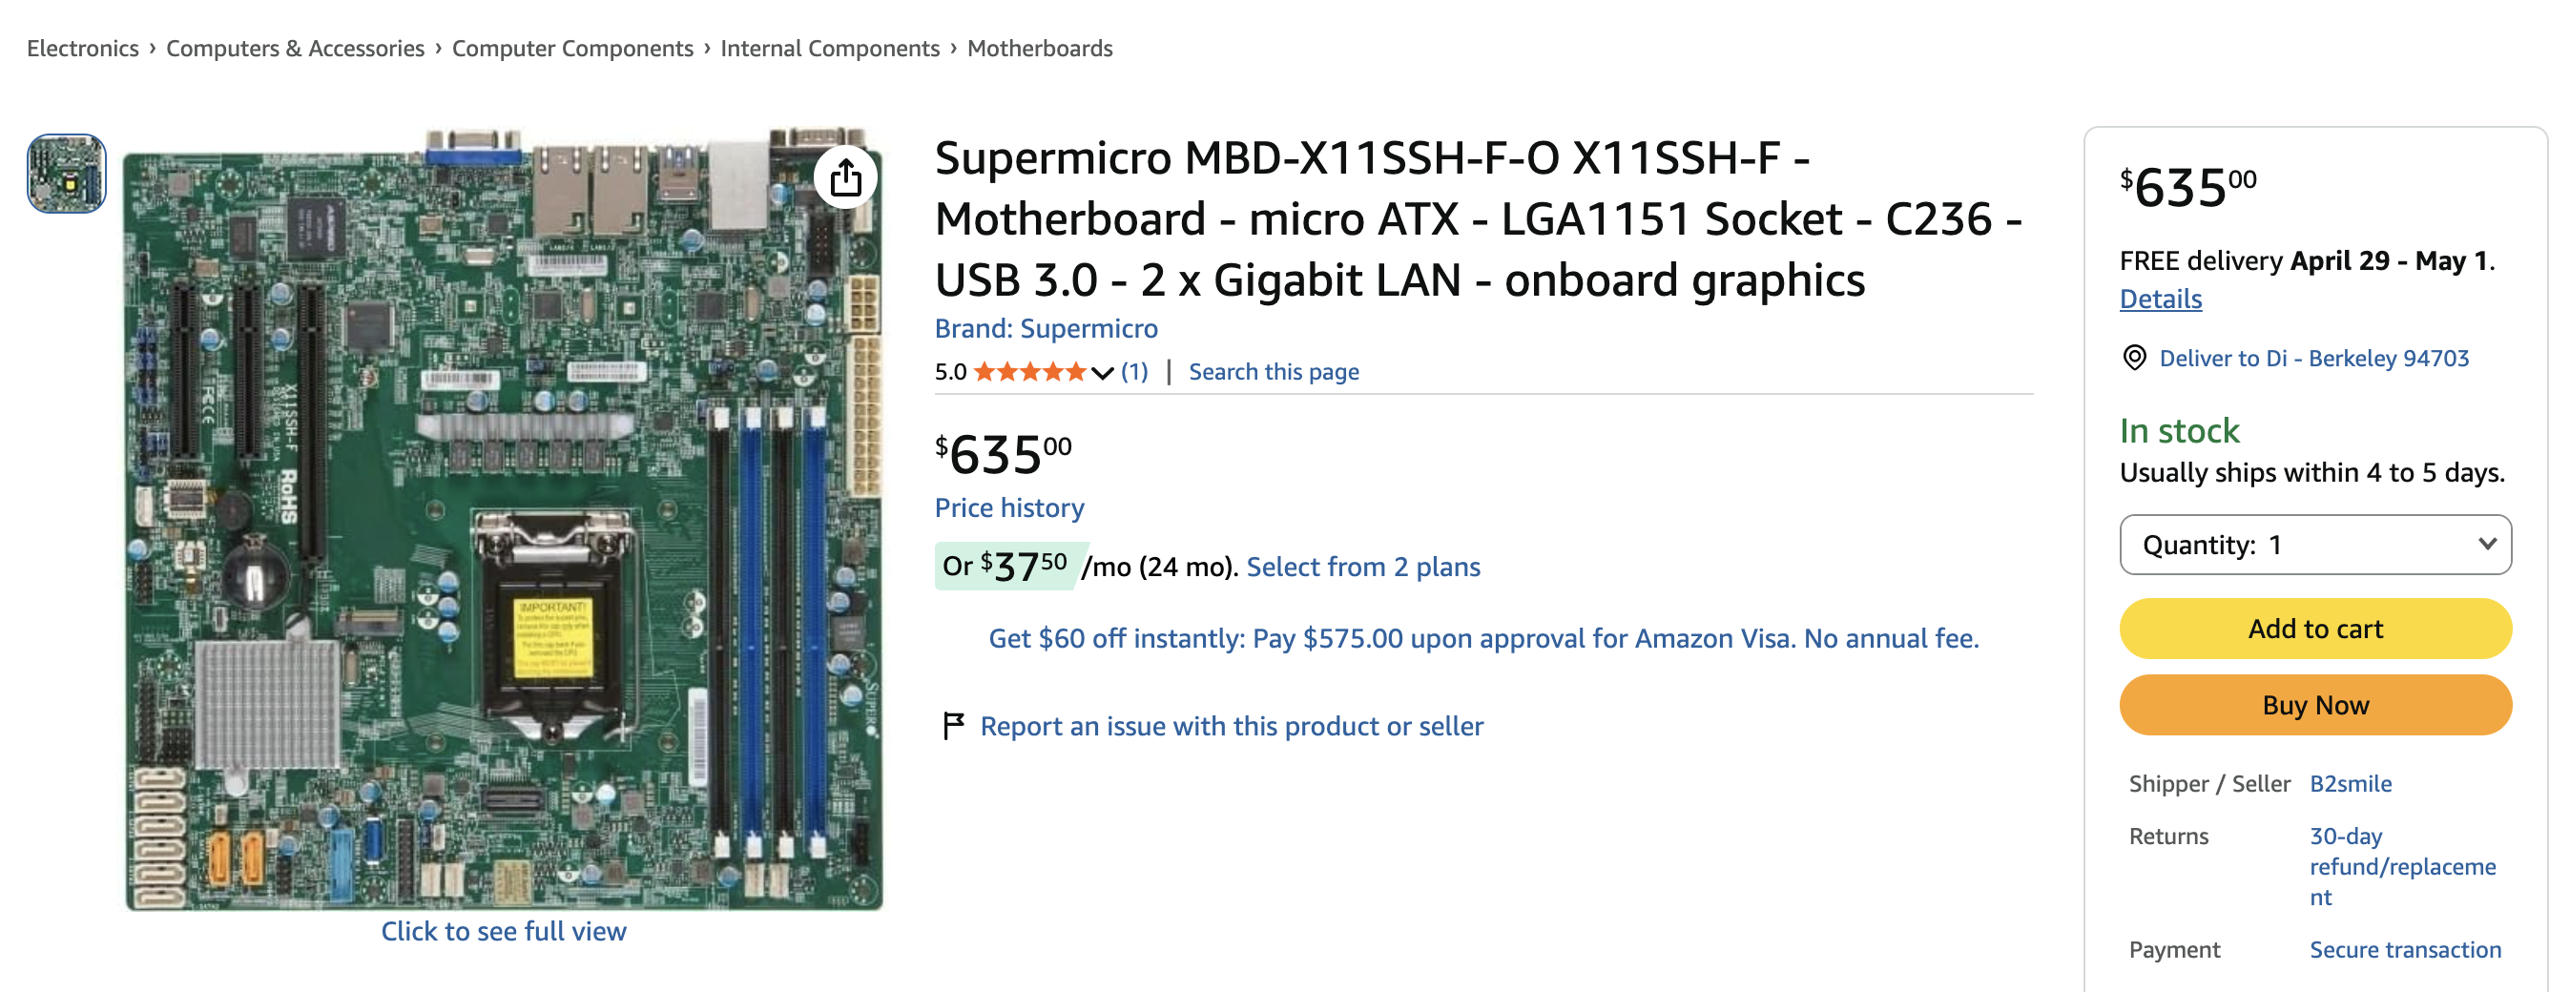Click the Add to cart button
The height and width of the screenshot is (992, 2570).
coord(2314,629)
